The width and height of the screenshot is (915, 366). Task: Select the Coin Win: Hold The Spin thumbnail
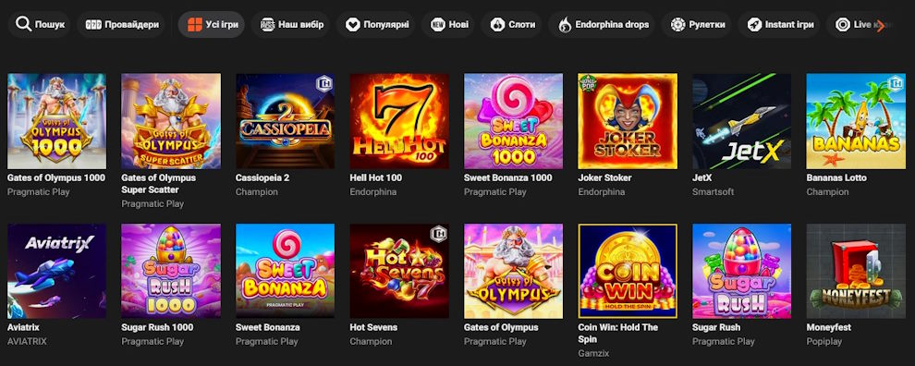628,271
